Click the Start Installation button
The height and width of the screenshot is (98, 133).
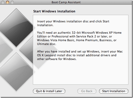coord(114,91)
